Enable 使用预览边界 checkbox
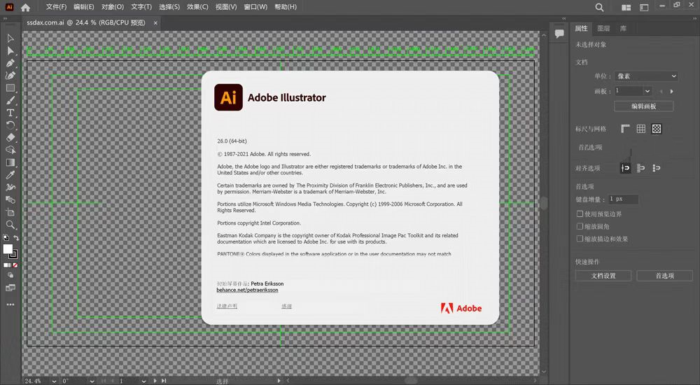 click(x=580, y=214)
